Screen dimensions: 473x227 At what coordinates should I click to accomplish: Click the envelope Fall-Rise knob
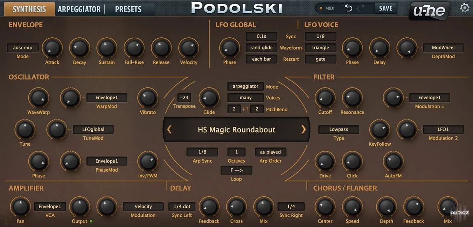pos(134,48)
